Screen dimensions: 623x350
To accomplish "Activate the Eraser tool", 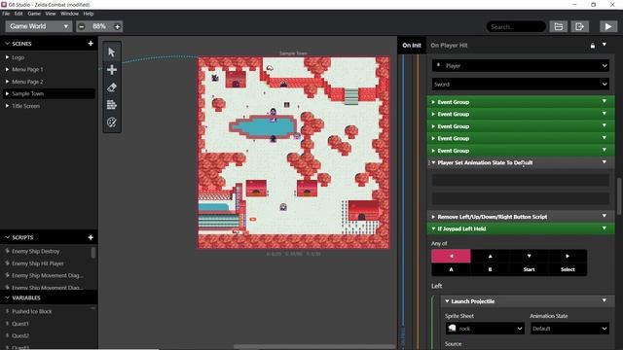I will (x=112, y=87).
